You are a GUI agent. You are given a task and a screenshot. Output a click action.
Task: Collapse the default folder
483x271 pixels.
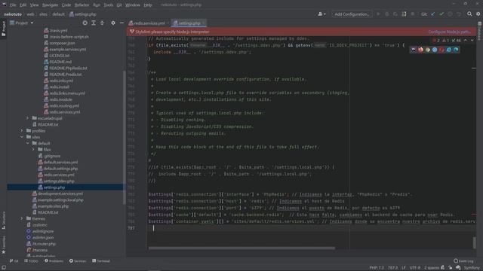click(27, 144)
